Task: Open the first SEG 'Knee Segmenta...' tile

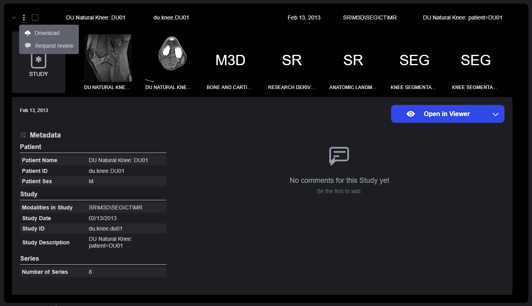Action: pyautogui.click(x=414, y=60)
